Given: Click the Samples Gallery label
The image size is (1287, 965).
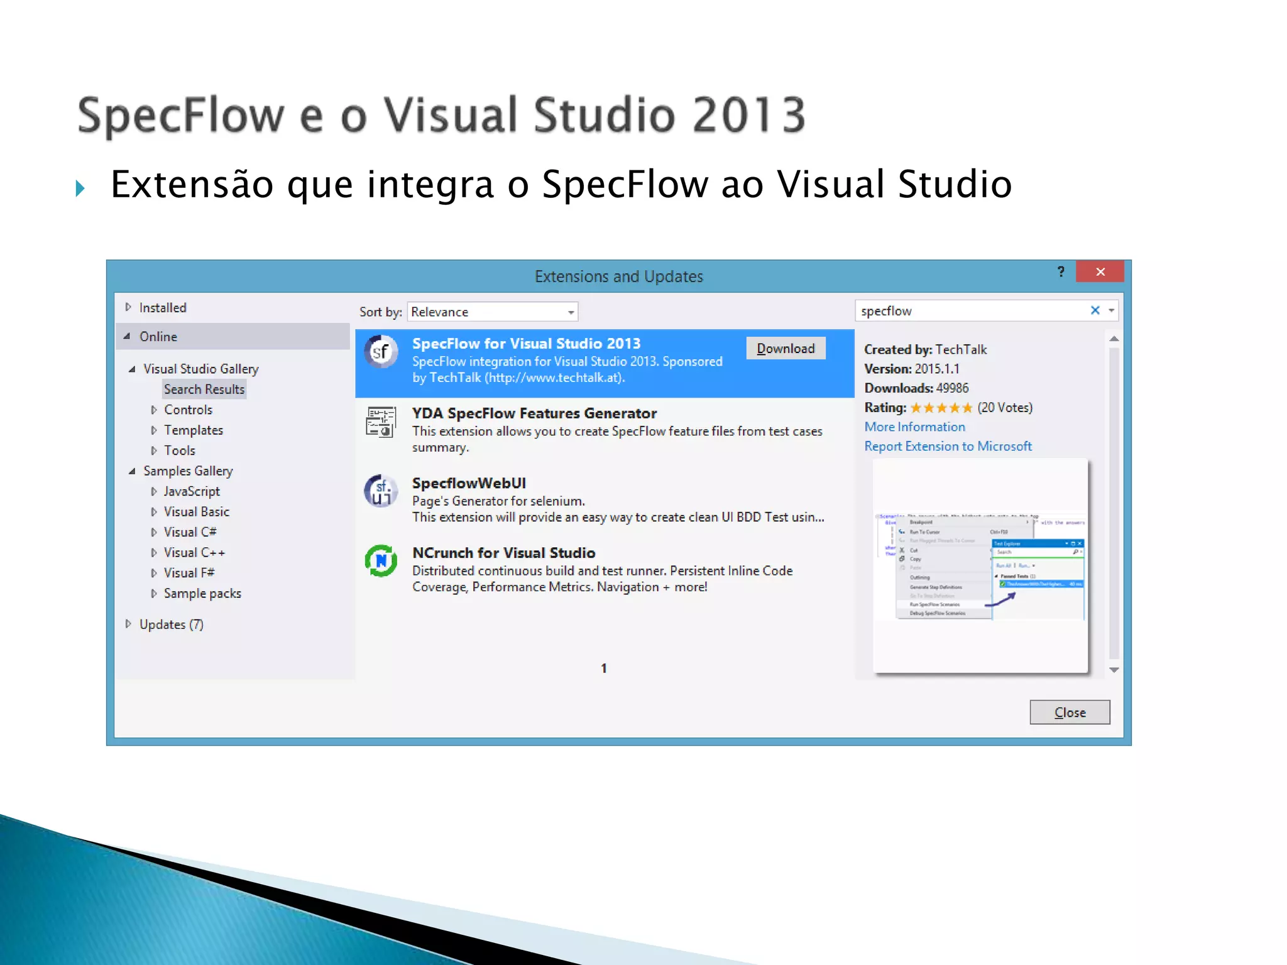Looking at the screenshot, I should pyautogui.click(x=188, y=471).
